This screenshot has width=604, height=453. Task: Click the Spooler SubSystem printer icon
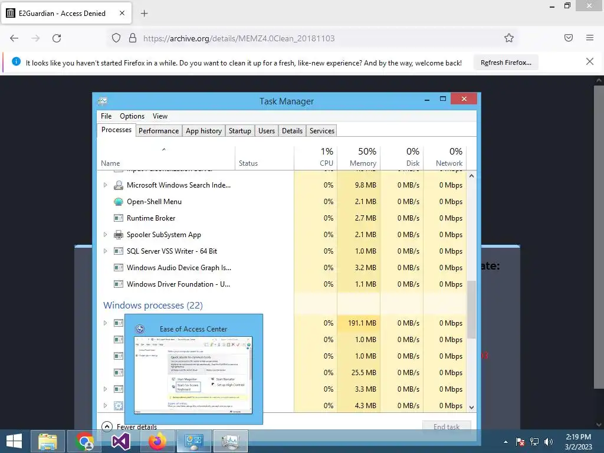118,235
